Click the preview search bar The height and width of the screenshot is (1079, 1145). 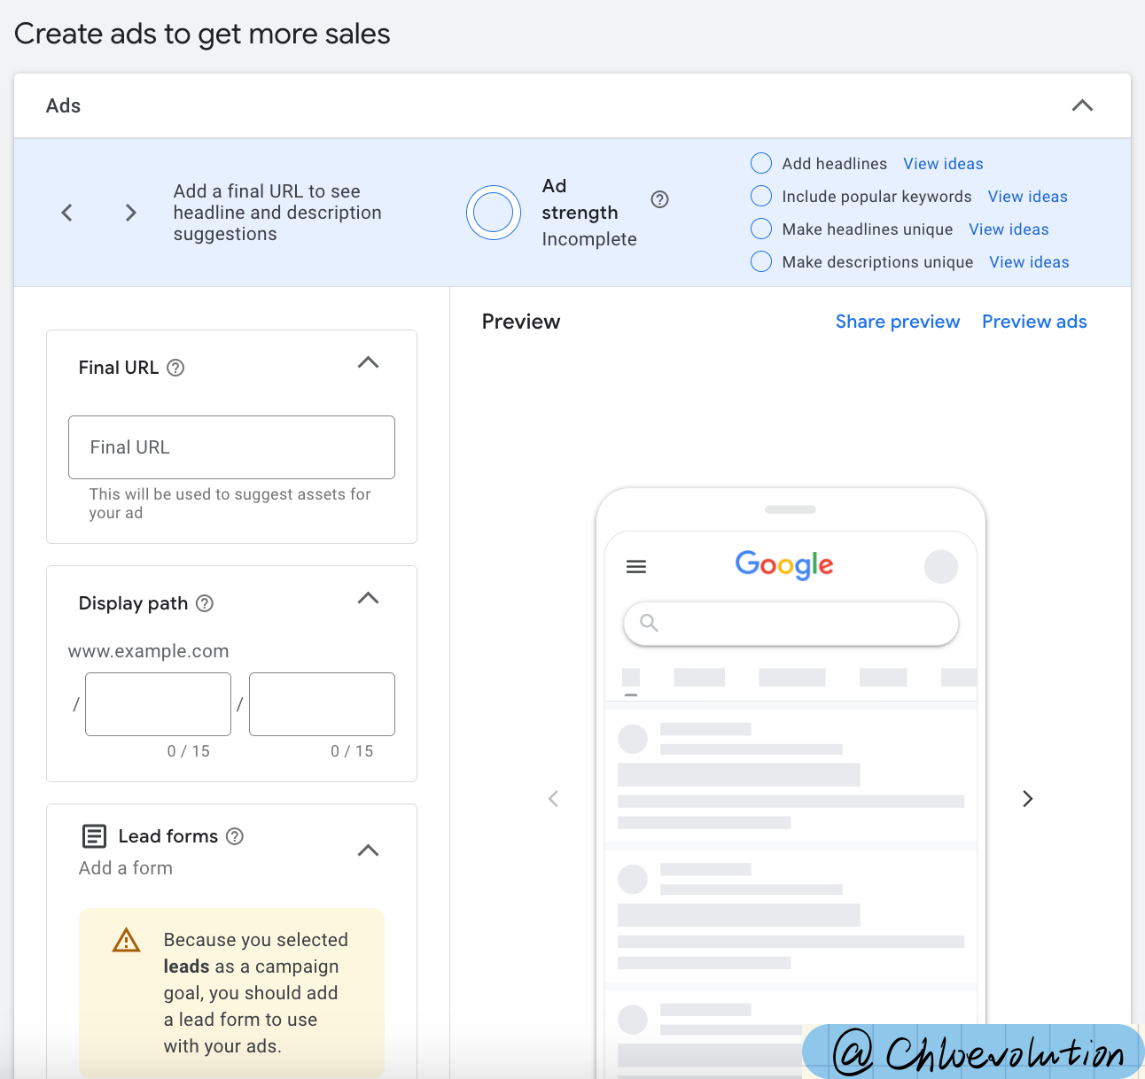[x=791, y=624]
